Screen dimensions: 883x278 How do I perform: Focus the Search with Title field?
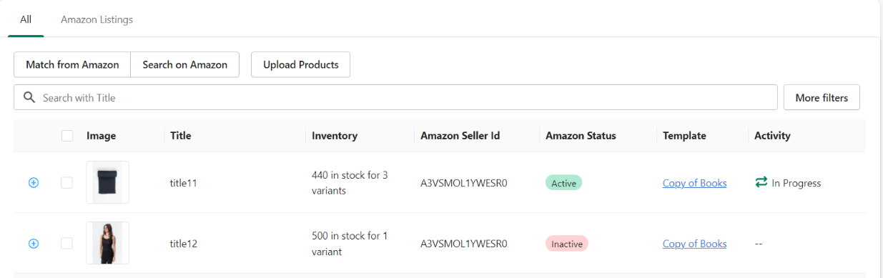[395, 97]
